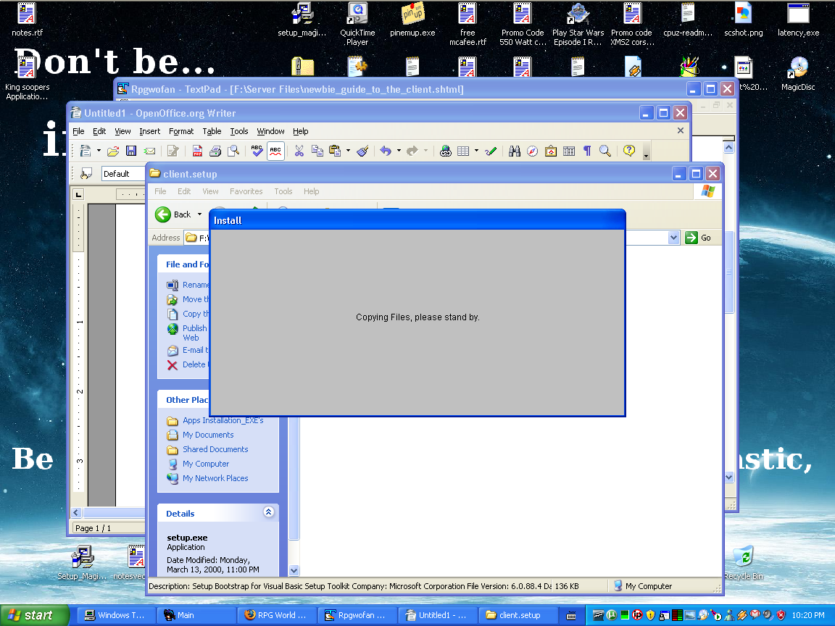The height and width of the screenshot is (626, 835).
Task: Click the Hyperlink globe icon
Action: tap(446, 151)
